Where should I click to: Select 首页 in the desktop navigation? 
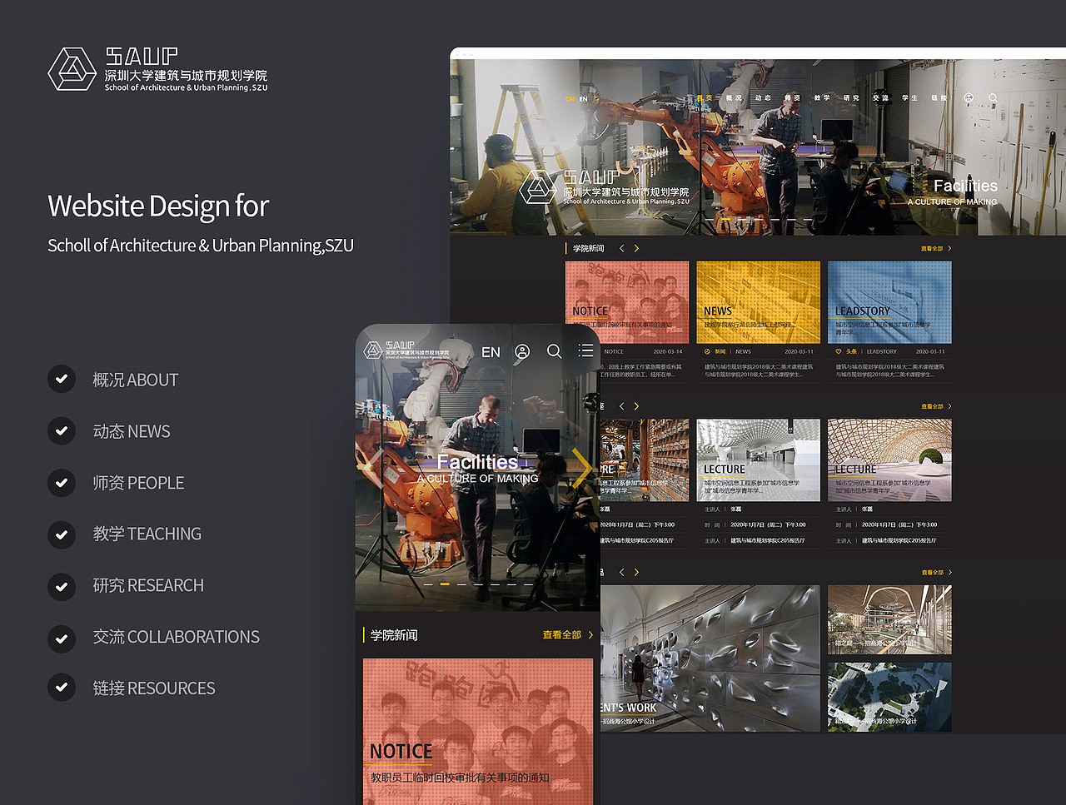[x=705, y=98]
